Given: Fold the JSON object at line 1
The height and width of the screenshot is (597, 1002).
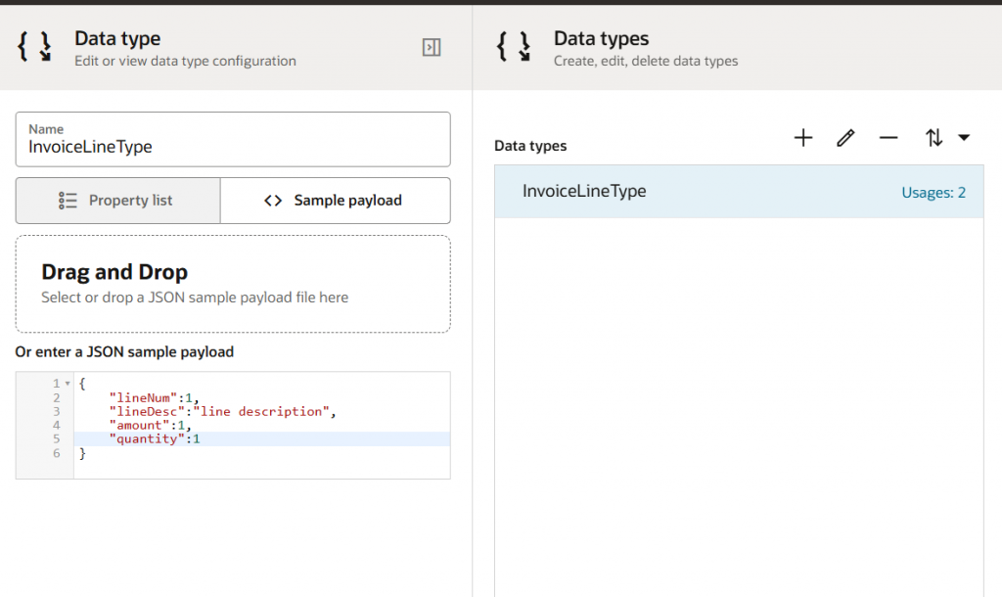Looking at the screenshot, I should point(68,384).
